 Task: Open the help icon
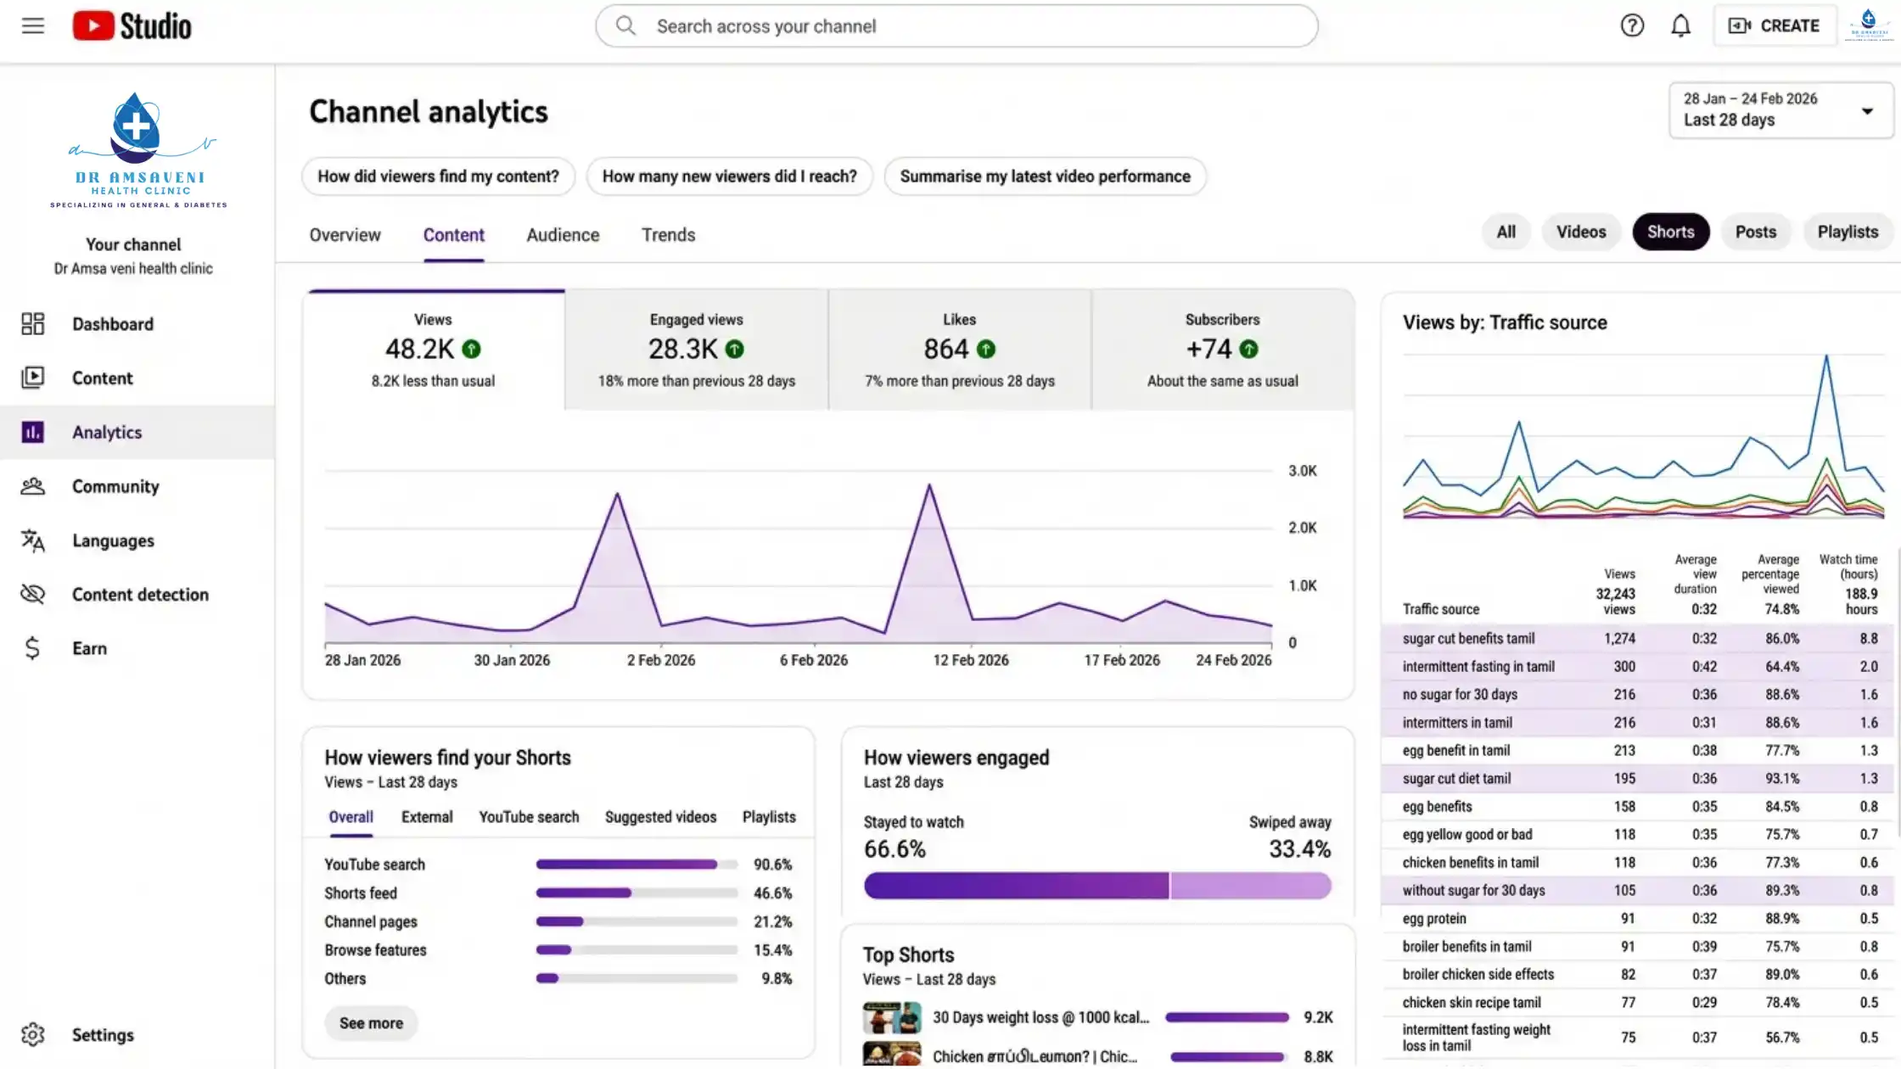click(x=1632, y=25)
